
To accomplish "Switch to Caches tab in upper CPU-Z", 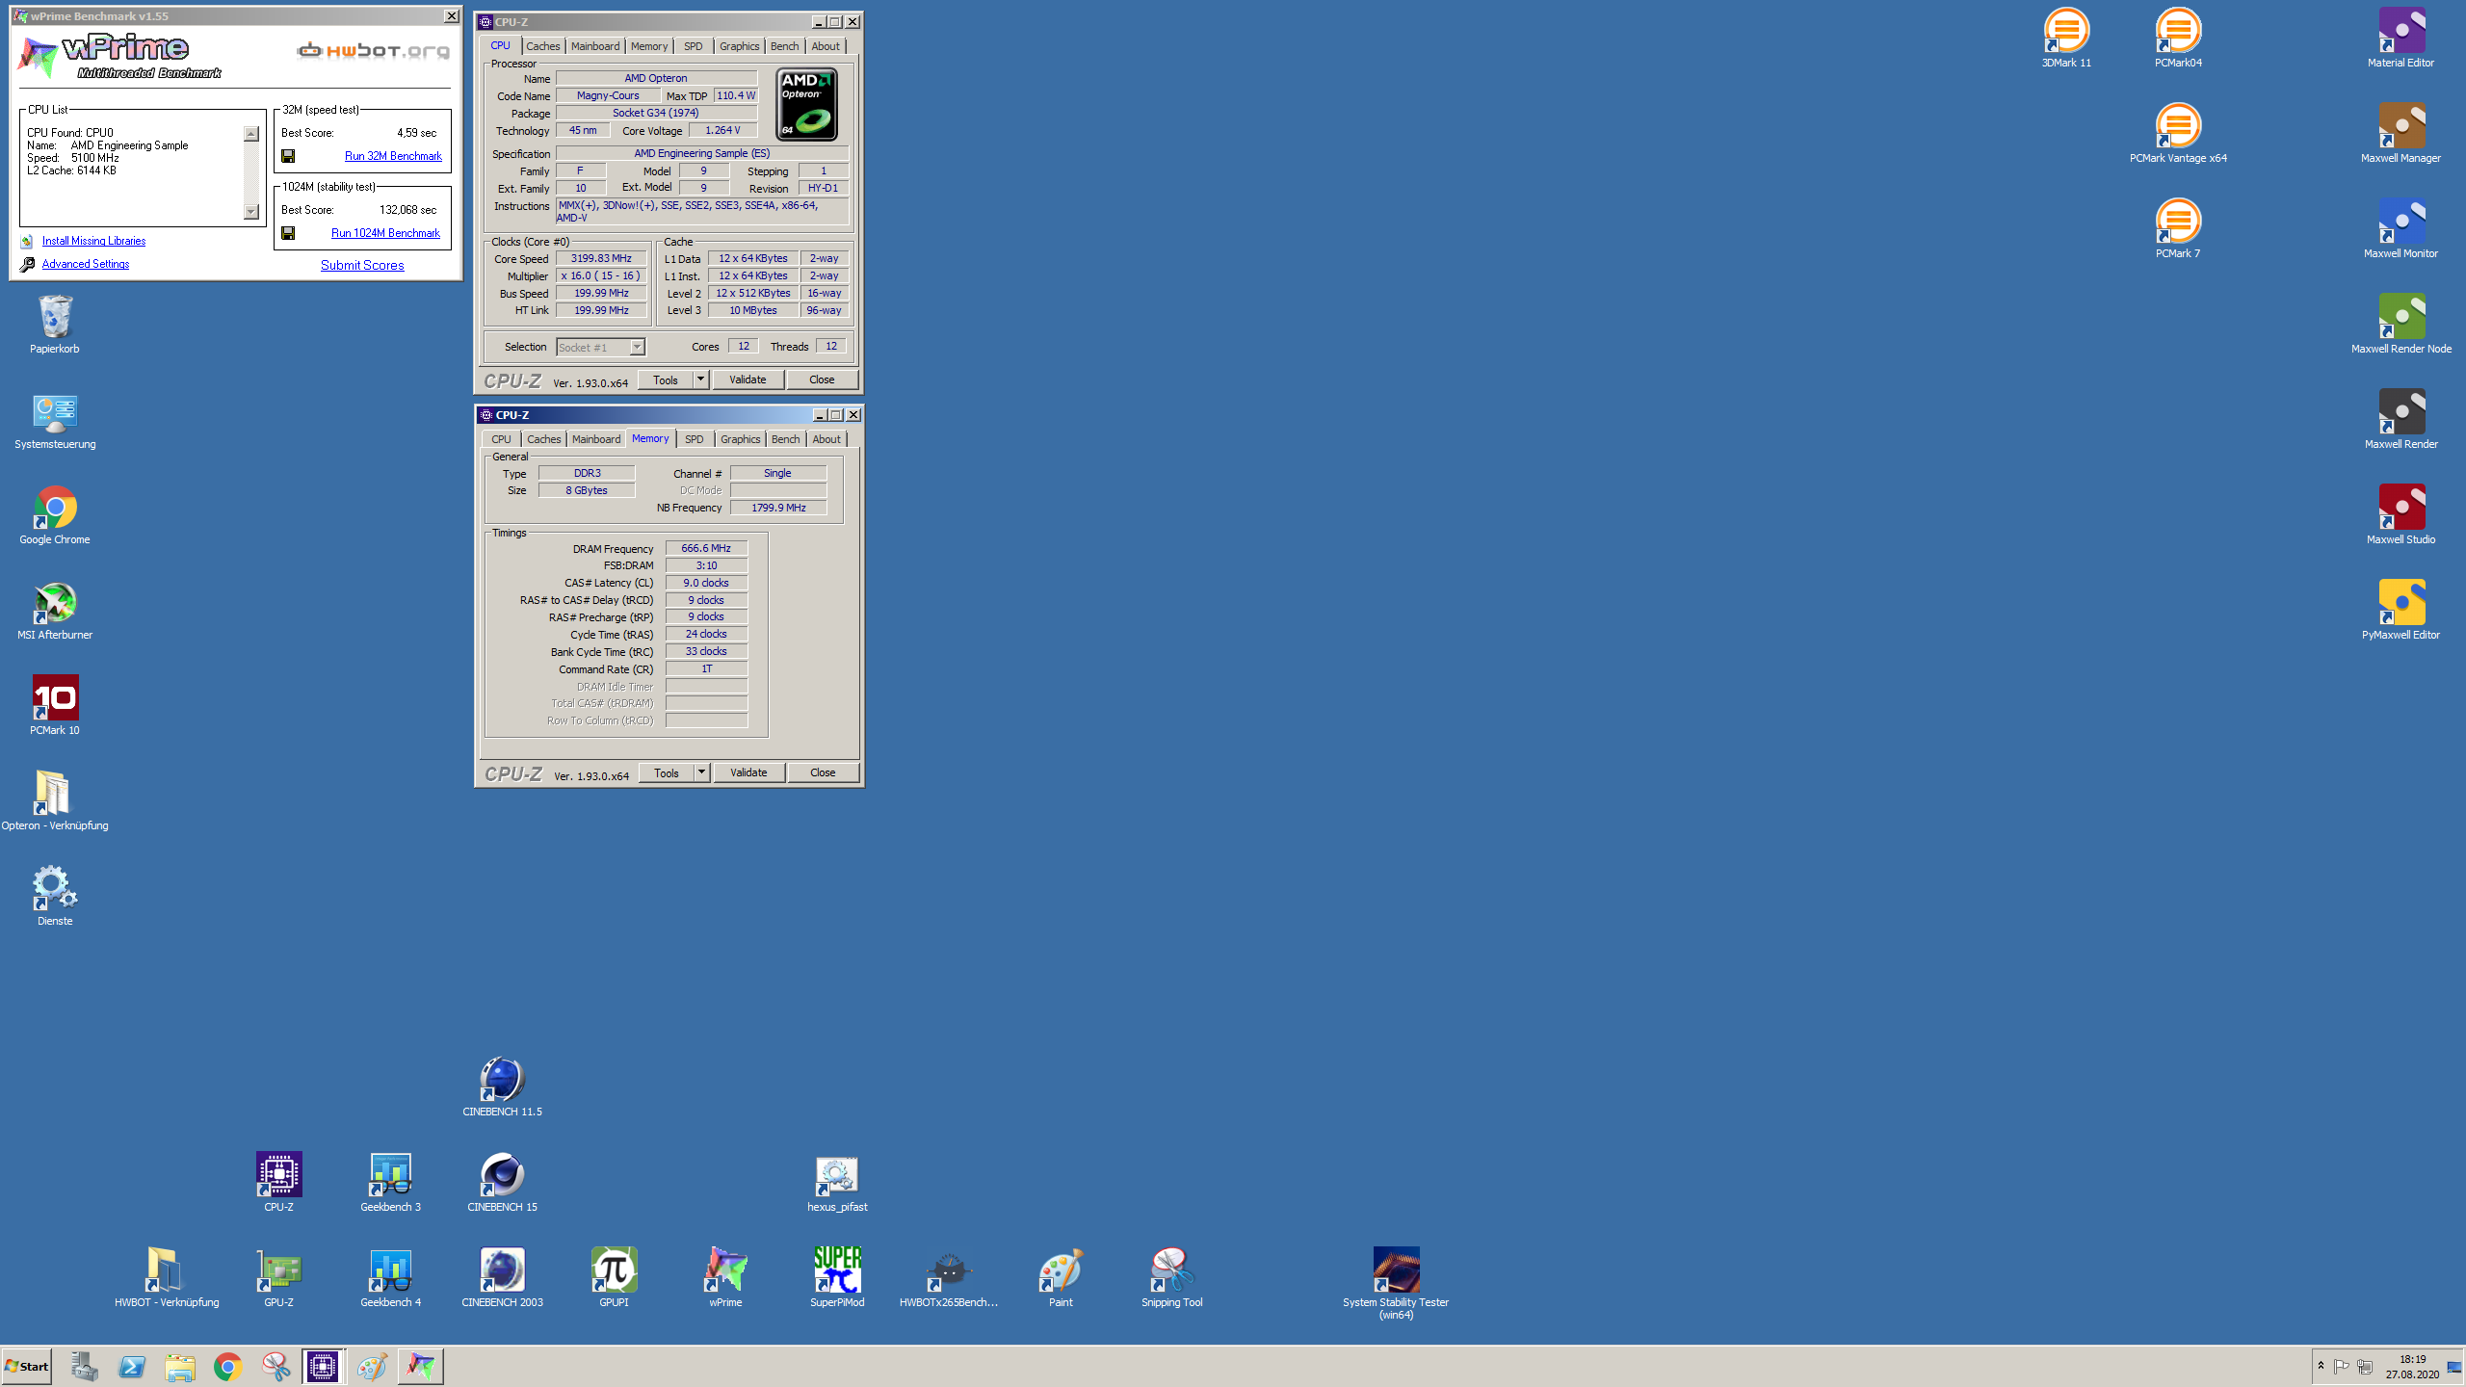I will [x=542, y=46].
